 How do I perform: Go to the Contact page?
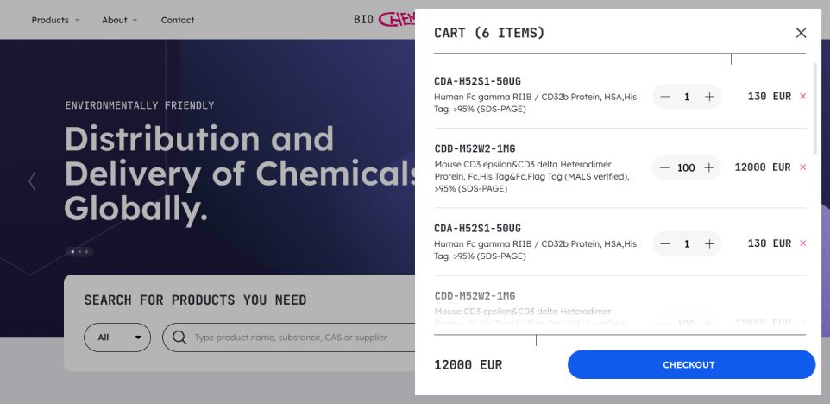coord(178,20)
